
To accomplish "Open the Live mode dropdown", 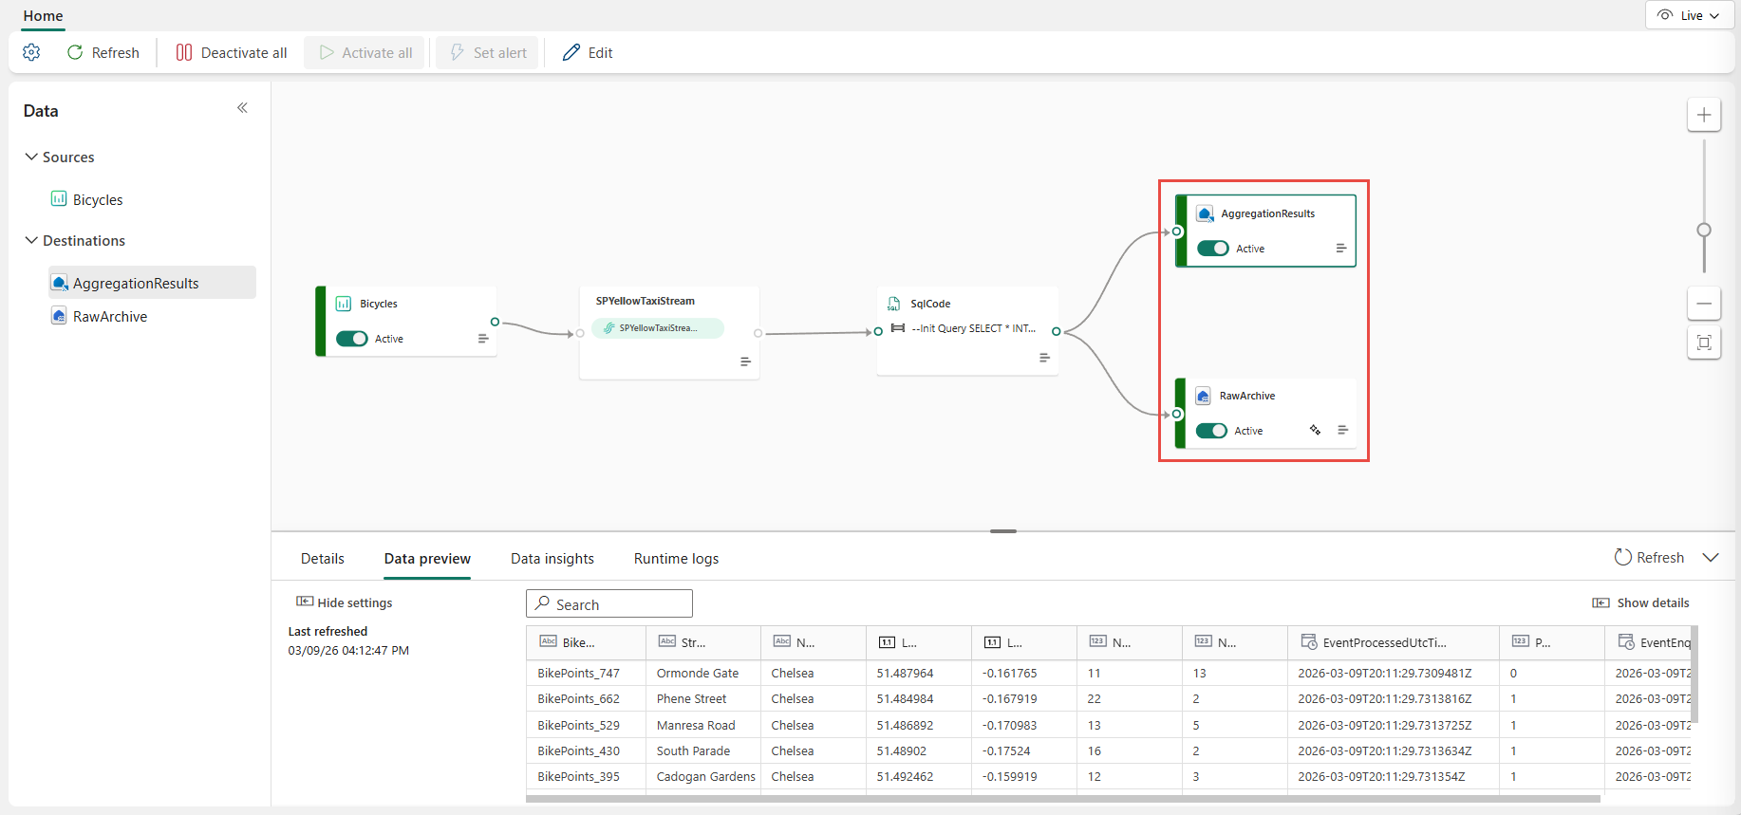I will [1690, 15].
